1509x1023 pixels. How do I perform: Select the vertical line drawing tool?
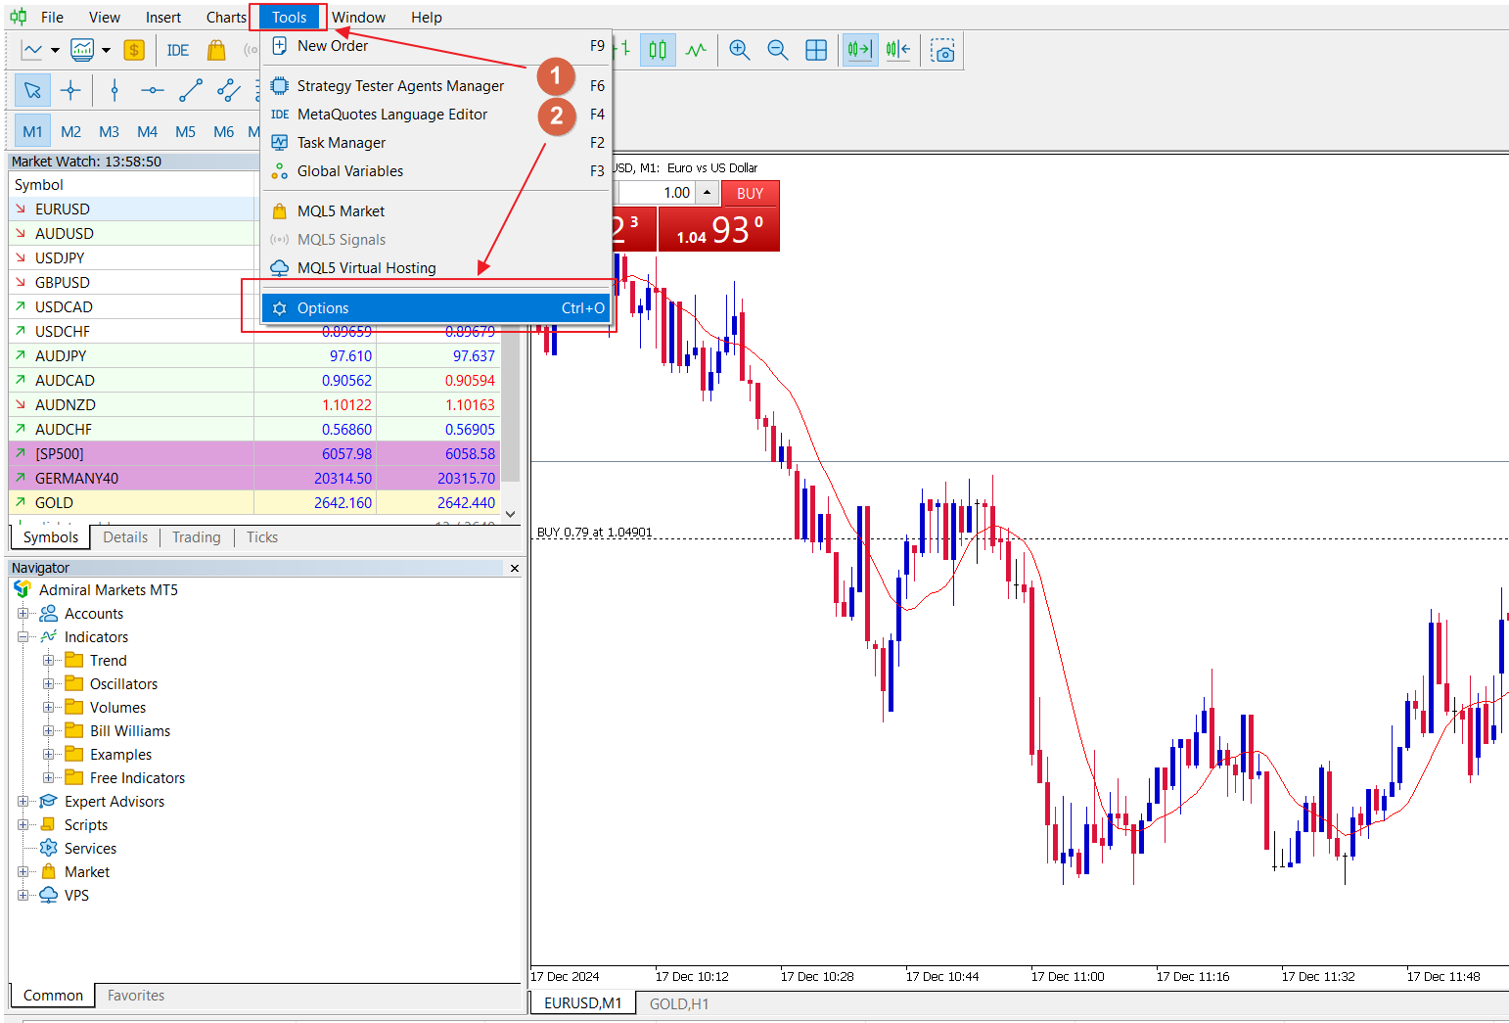coord(114,91)
